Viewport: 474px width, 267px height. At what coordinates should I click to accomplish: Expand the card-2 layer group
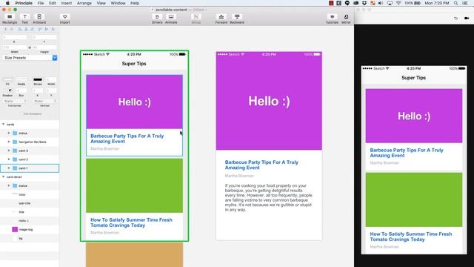pos(9,159)
